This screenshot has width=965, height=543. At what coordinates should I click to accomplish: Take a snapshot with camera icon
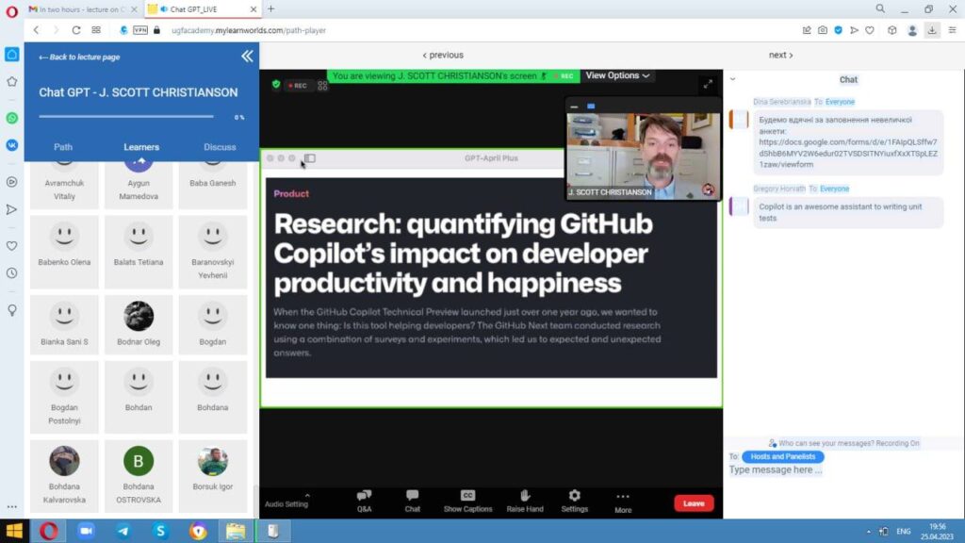pyautogui.click(x=822, y=30)
